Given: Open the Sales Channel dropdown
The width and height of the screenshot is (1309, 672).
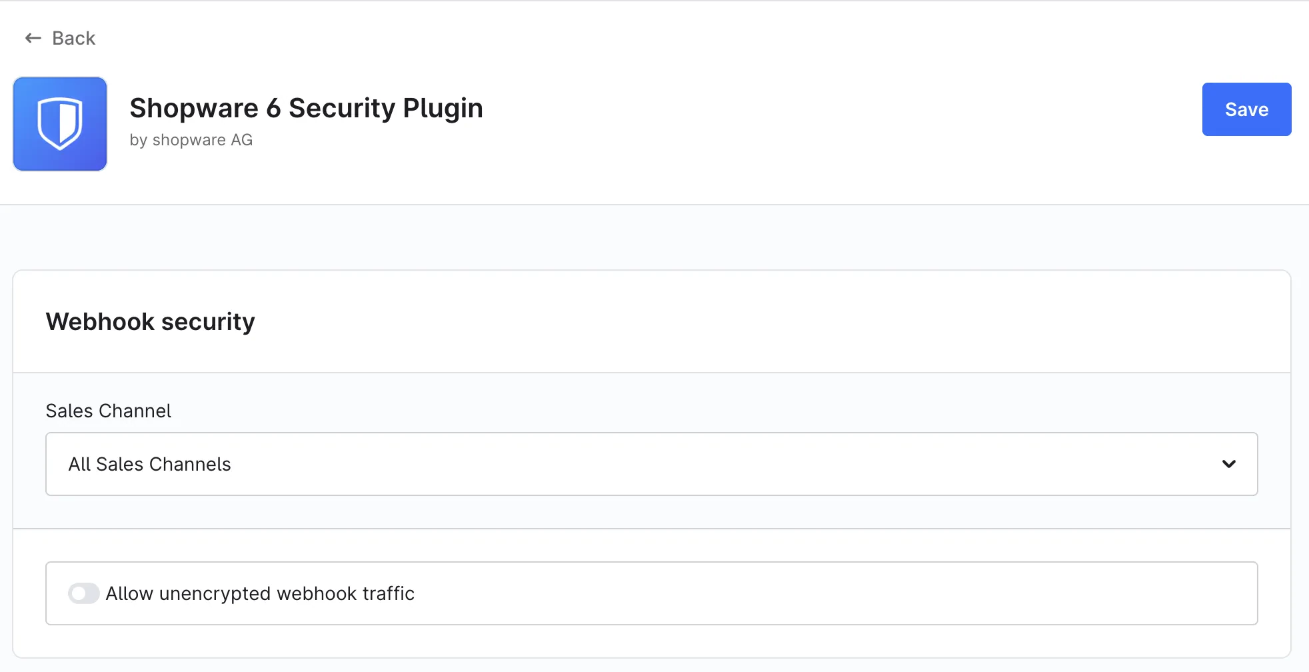Looking at the screenshot, I should 651,464.
